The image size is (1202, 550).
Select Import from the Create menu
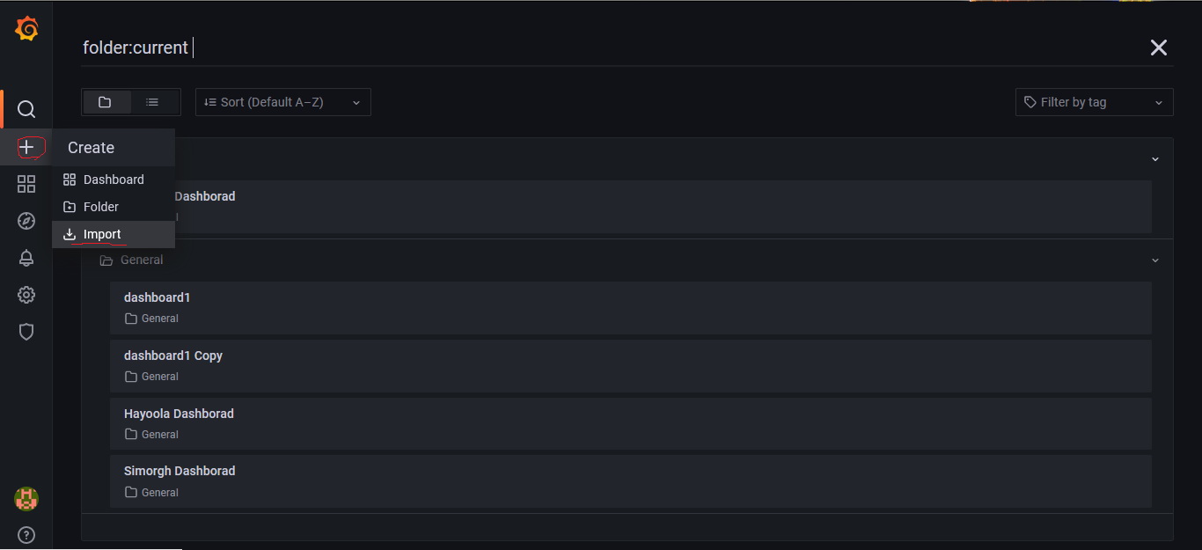(x=102, y=234)
